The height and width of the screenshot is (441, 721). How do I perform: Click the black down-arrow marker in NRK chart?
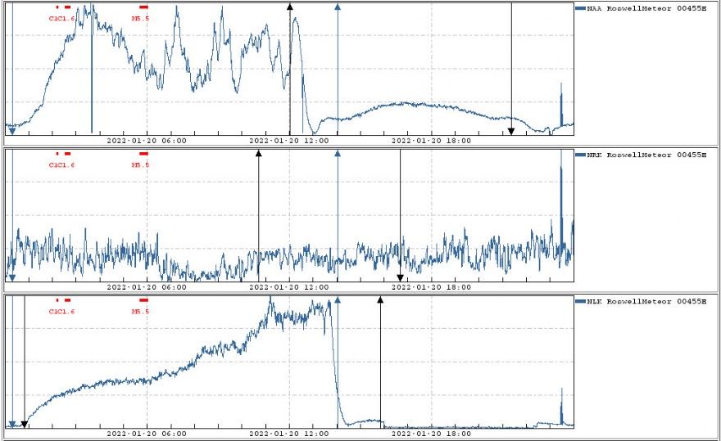click(x=400, y=278)
